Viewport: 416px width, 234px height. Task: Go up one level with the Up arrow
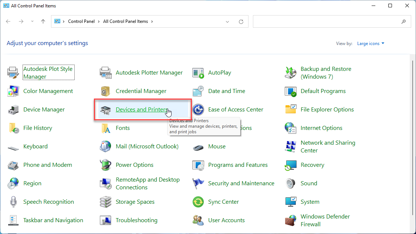tap(43, 21)
